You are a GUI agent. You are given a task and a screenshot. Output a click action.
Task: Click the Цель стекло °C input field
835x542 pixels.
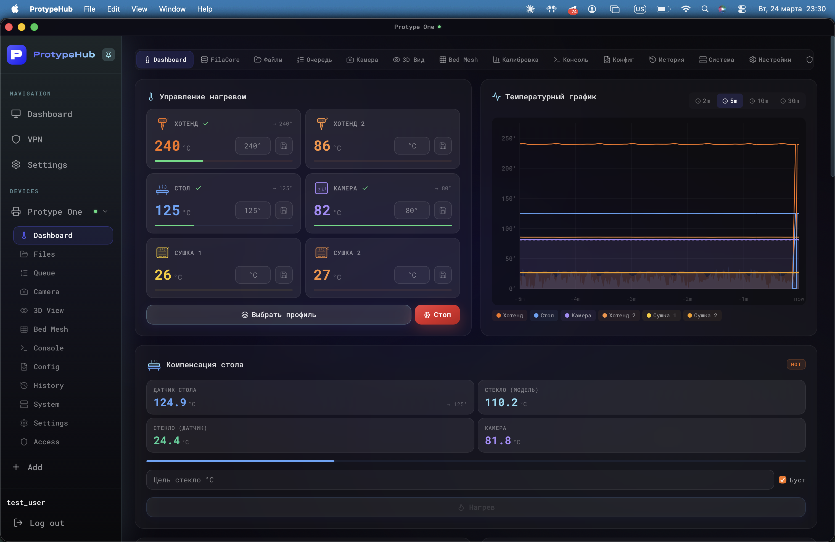pos(459,480)
